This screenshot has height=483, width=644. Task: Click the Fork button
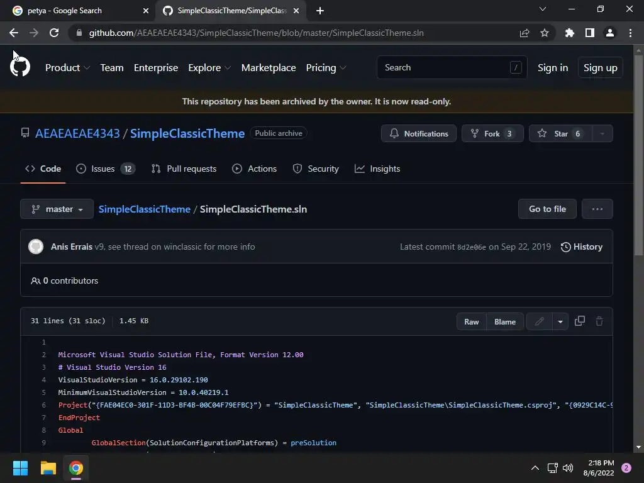point(492,133)
